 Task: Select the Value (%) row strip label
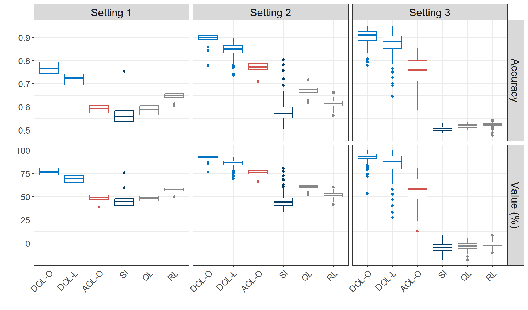click(x=515, y=205)
